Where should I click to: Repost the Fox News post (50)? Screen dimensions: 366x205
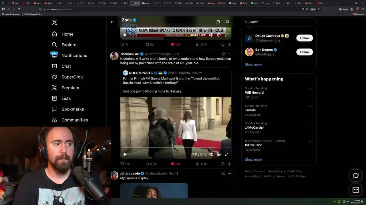[150, 44]
